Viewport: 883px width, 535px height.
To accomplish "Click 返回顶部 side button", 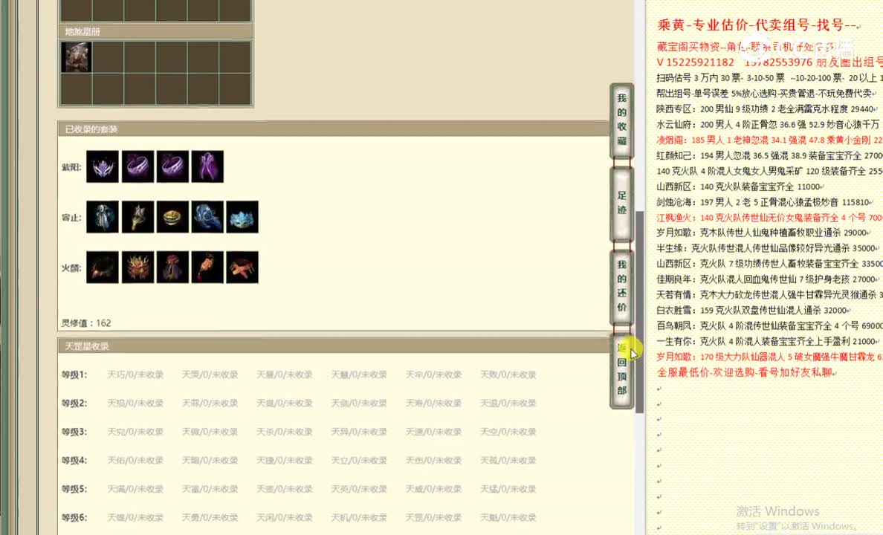I will point(621,369).
